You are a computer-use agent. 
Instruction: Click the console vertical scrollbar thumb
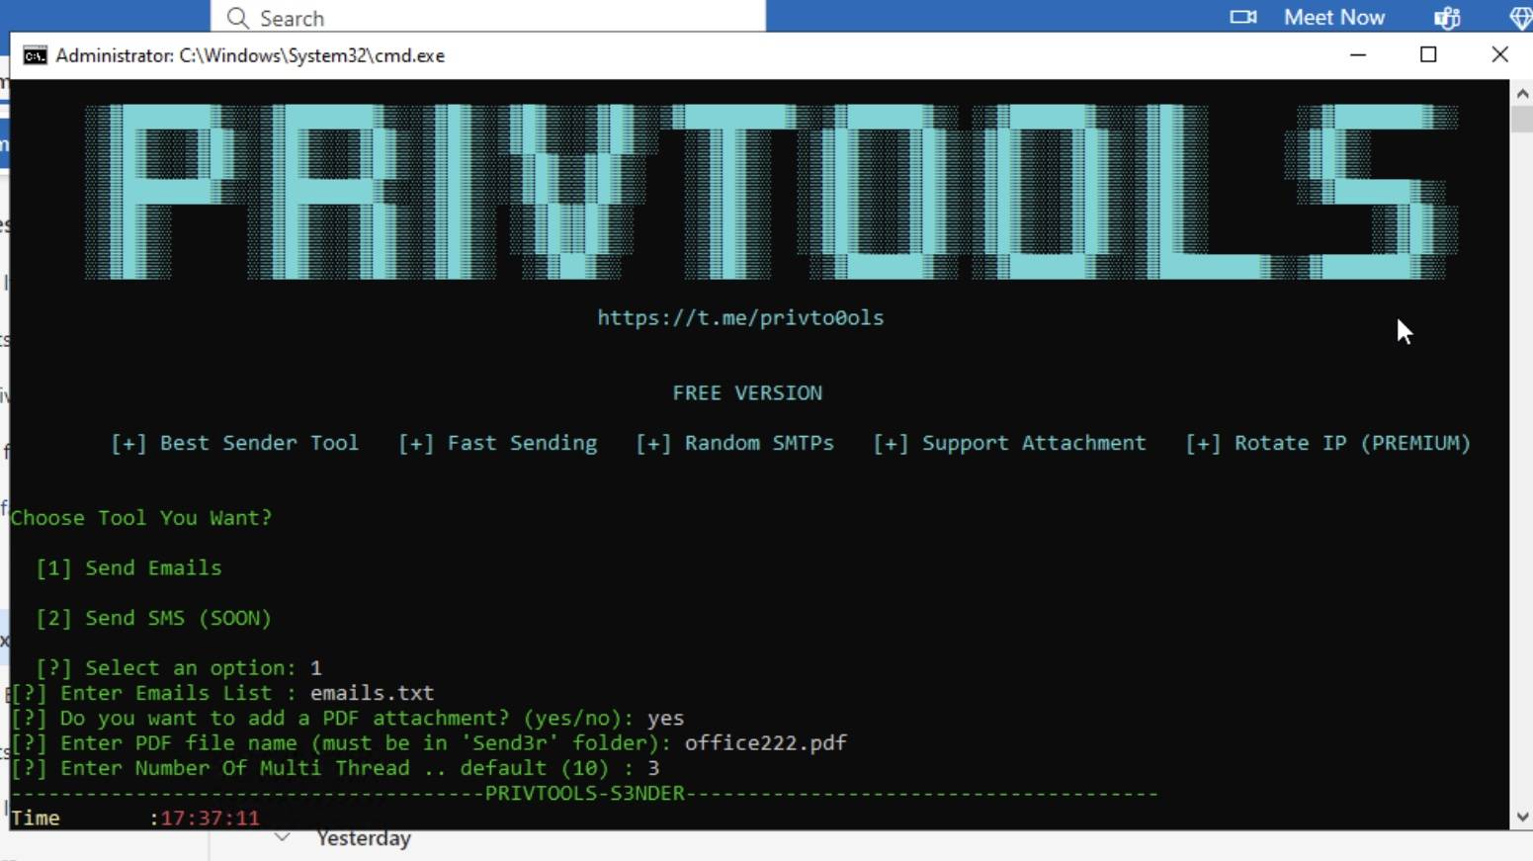pos(1522,119)
